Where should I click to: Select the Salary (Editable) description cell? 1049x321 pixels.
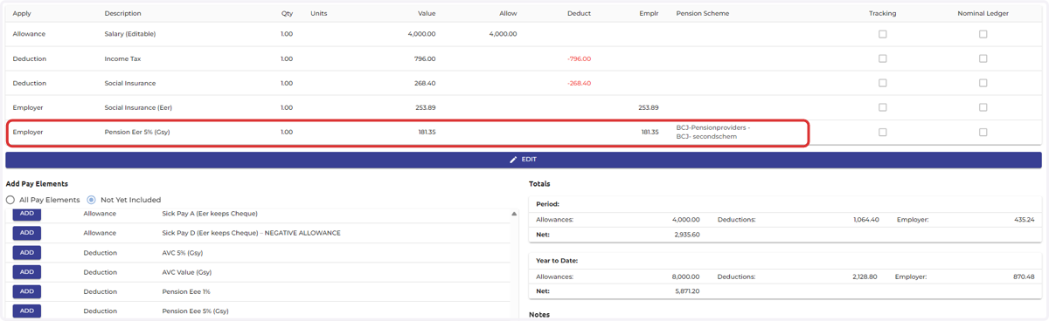pyautogui.click(x=130, y=34)
